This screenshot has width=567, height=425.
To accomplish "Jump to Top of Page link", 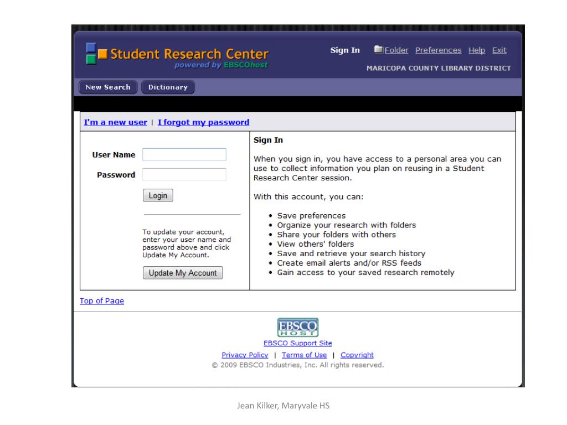I will point(102,300).
